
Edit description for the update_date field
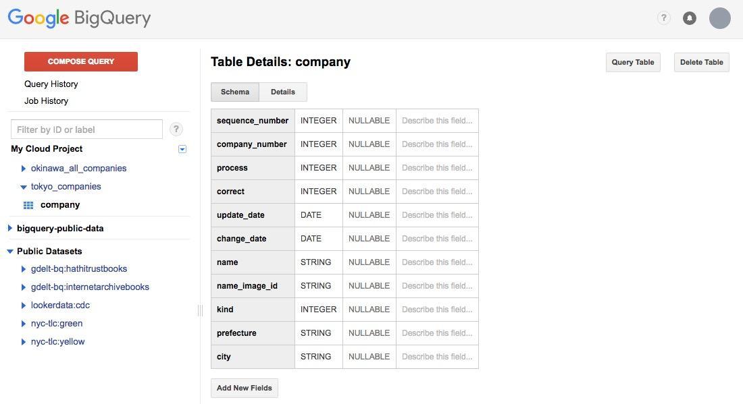click(x=438, y=215)
